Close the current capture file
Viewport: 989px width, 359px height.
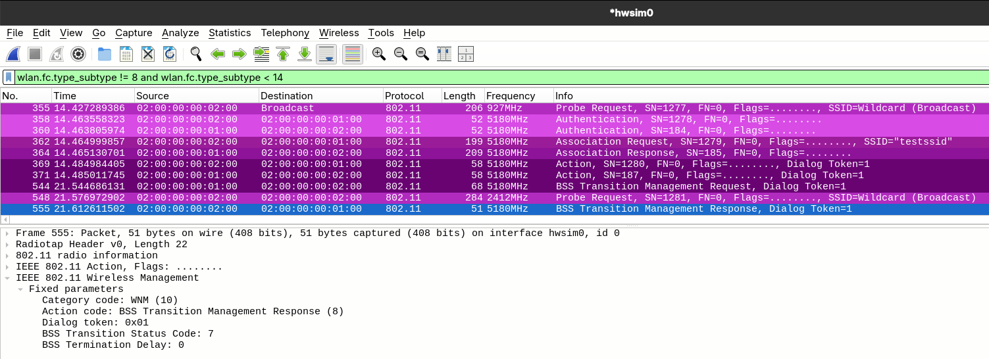148,54
